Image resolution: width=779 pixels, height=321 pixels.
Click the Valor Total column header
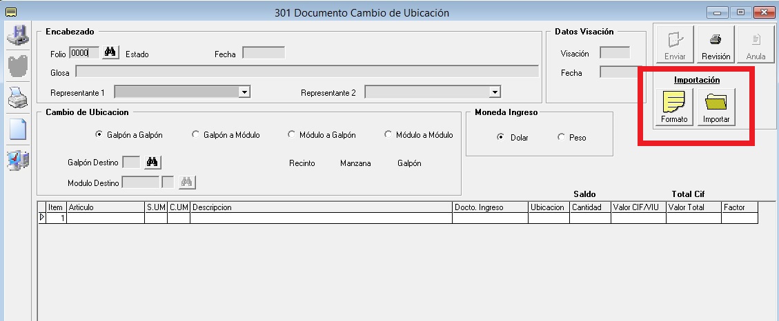pos(693,207)
